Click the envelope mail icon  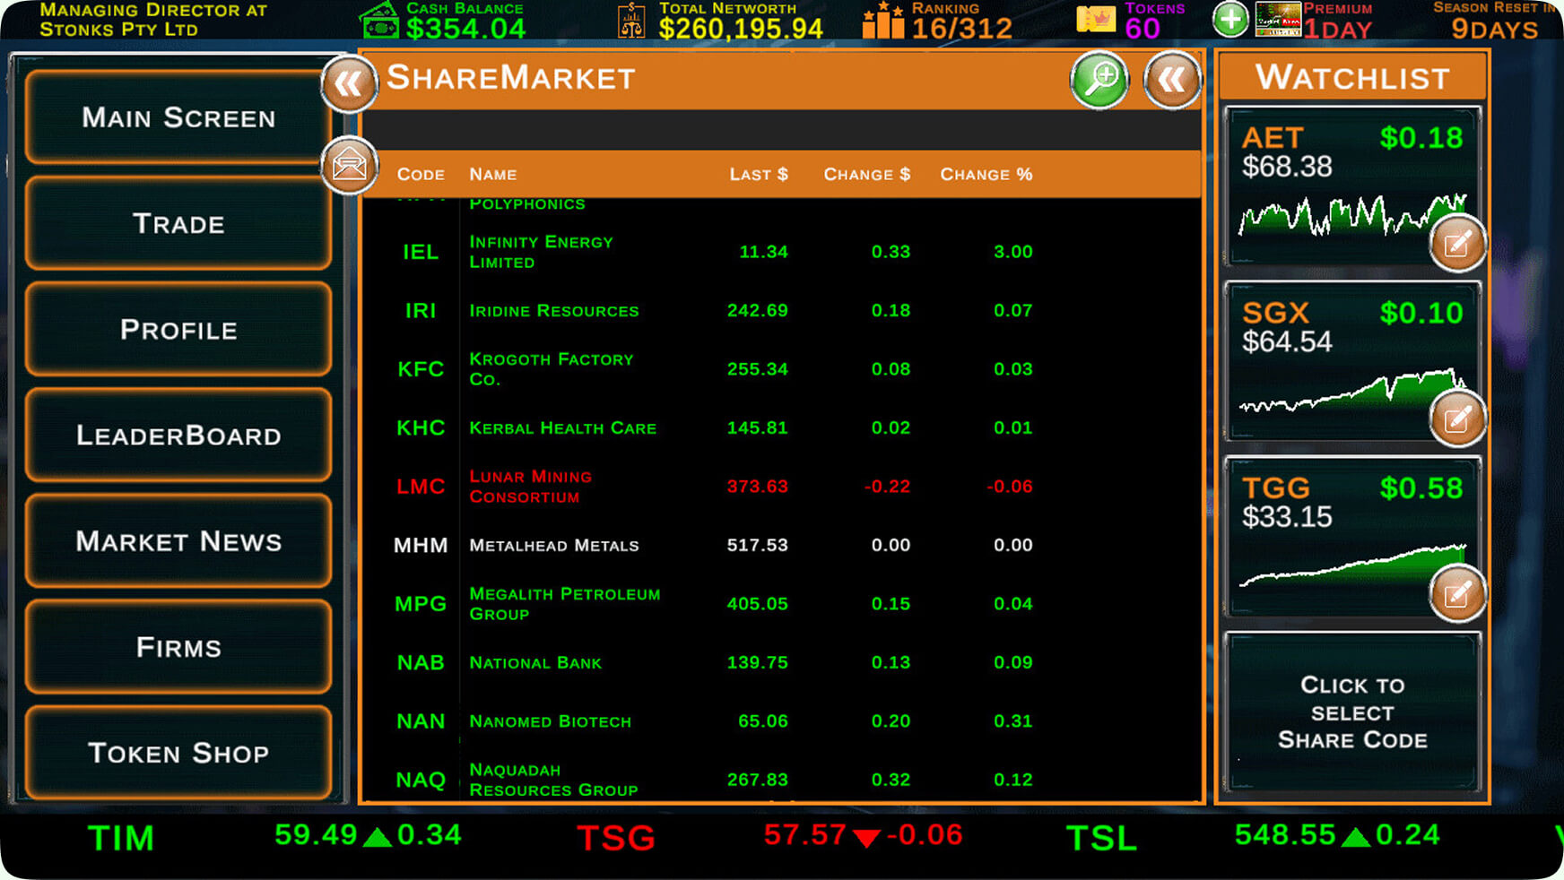[350, 164]
